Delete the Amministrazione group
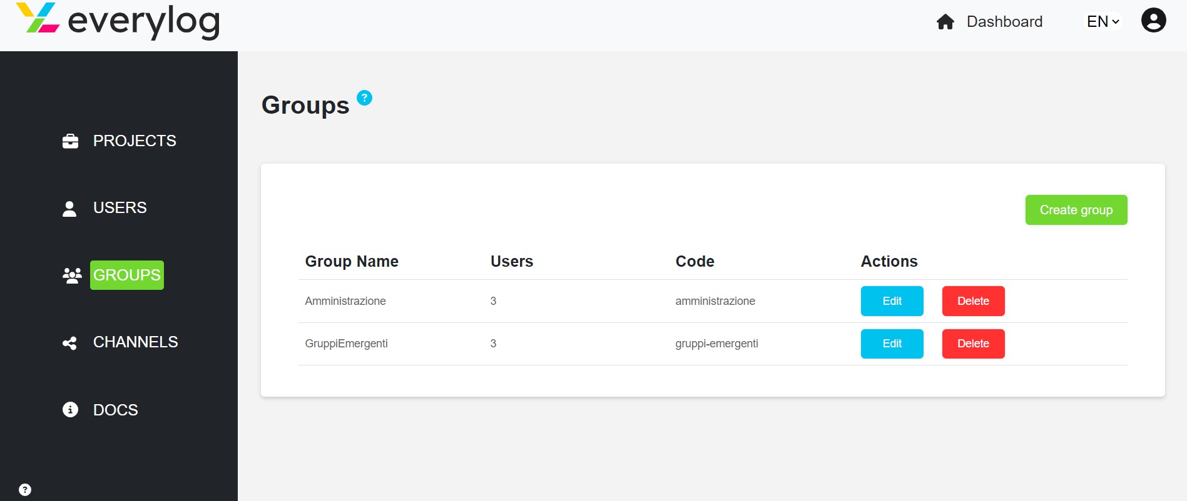This screenshot has height=501, width=1187. (x=974, y=301)
